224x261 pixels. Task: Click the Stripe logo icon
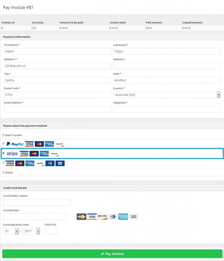point(12,153)
